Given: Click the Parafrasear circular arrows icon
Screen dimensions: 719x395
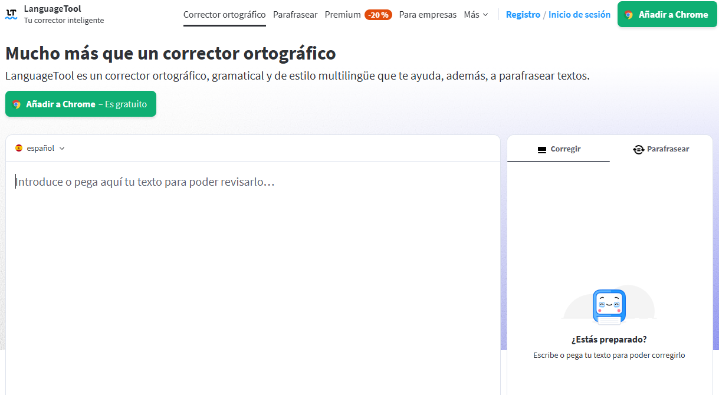Looking at the screenshot, I should click(x=638, y=150).
